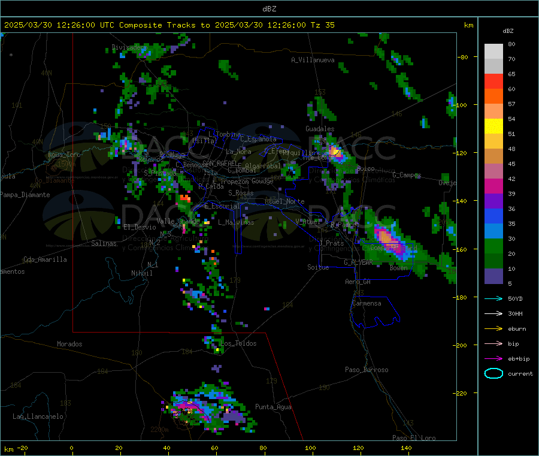Pick the dark indigo swatch above 5
This screenshot has width=539, height=456.
[x=493, y=276]
